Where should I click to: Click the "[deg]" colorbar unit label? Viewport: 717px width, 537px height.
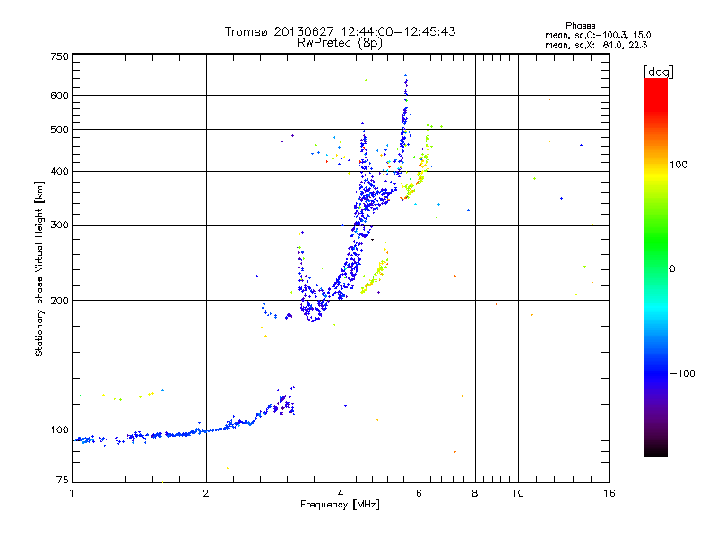coord(658,72)
